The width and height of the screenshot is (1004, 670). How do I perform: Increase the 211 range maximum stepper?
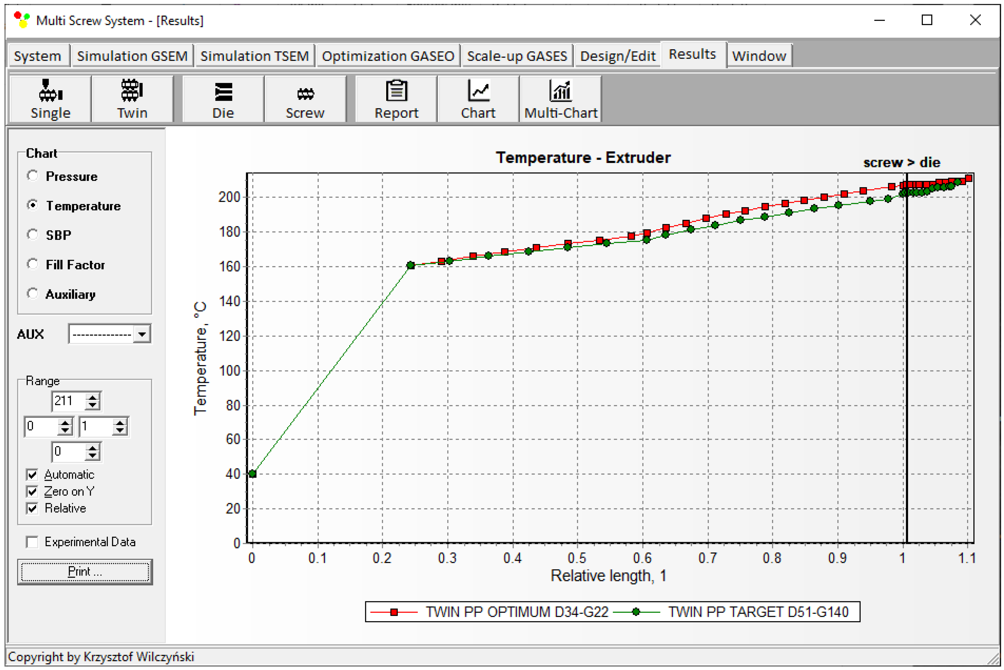point(92,397)
